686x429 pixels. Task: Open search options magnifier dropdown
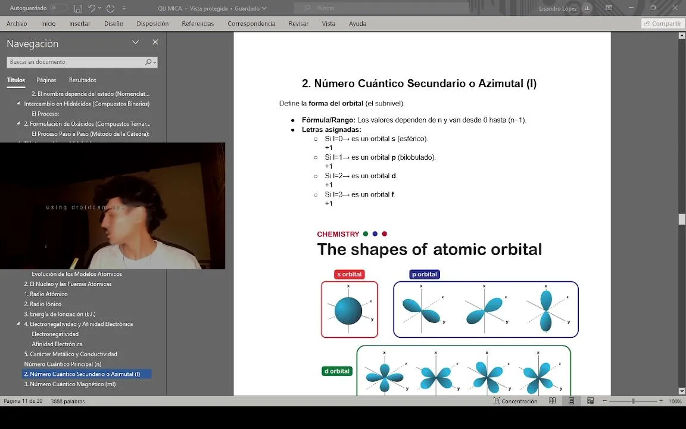[x=151, y=62]
